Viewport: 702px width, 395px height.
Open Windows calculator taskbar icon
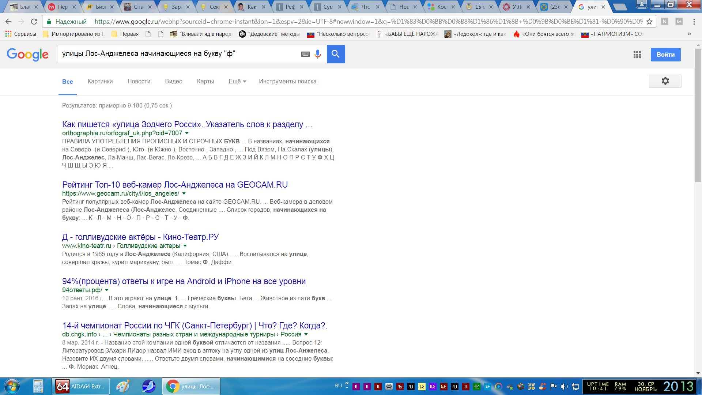[x=38, y=386]
